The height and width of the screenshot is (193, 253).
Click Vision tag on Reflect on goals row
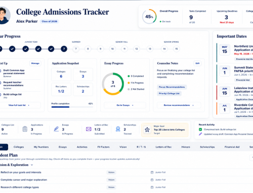click(x=111, y=172)
